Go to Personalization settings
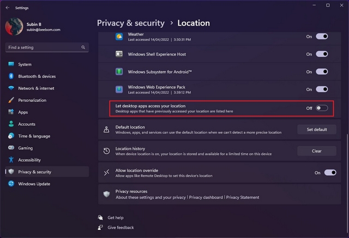The width and height of the screenshot is (349, 238). coord(32,100)
